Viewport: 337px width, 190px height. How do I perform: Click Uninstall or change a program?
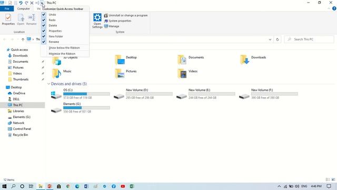(126, 15)
